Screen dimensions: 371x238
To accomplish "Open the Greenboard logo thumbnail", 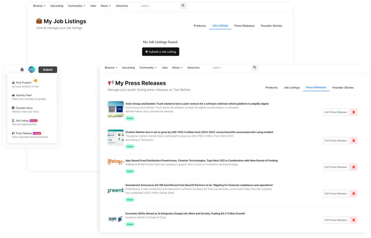I will pyautogui.click(x=116, y=190).
